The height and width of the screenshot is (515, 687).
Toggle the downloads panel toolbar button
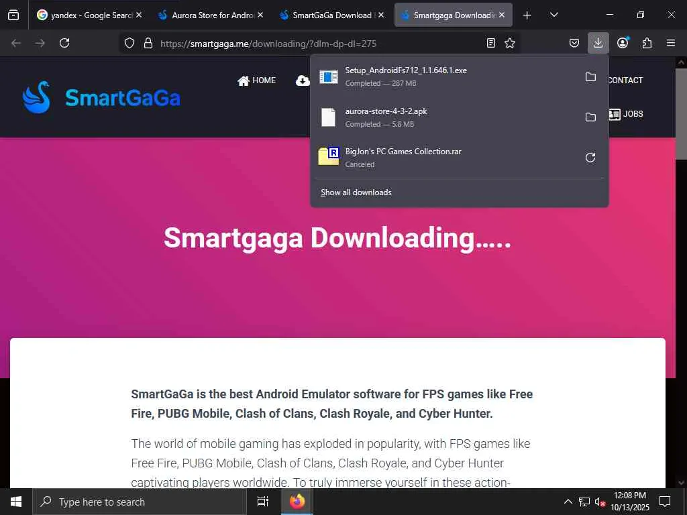coord(598,43)
